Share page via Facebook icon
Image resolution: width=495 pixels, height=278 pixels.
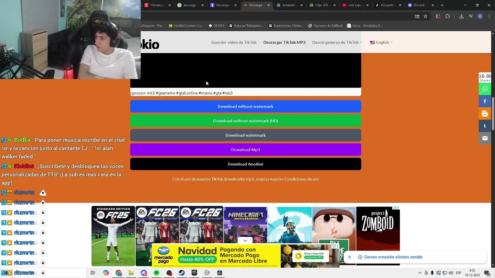coord(485,101)
